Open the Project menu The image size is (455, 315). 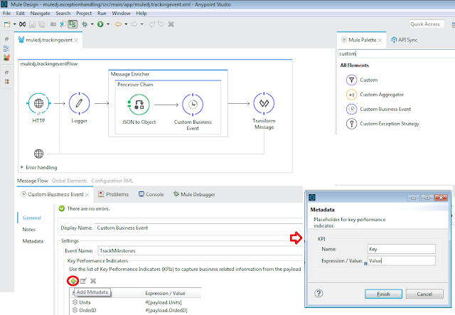coord(84,14)
